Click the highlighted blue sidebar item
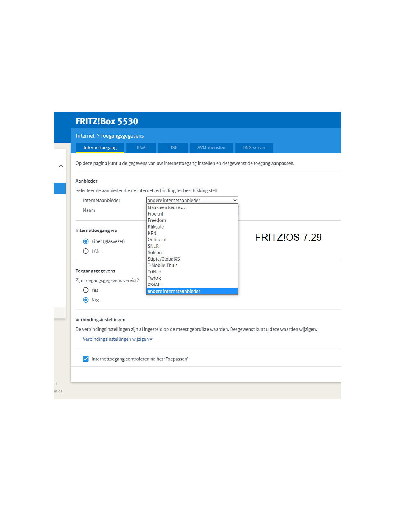This screenshot has height=511, width=395. point(60,188)
